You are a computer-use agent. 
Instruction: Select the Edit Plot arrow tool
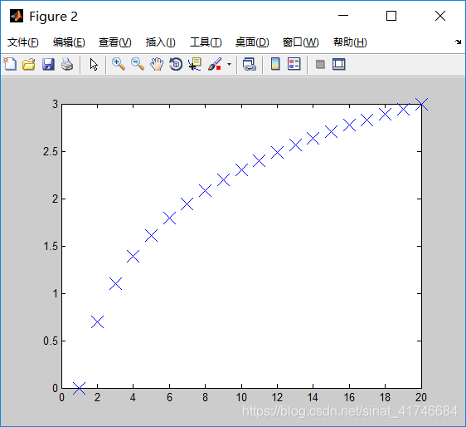click(x=94, y=64)
